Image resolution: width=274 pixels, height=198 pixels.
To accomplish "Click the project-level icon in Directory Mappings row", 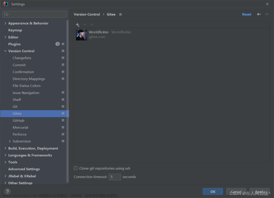I will tap(63, 79).
